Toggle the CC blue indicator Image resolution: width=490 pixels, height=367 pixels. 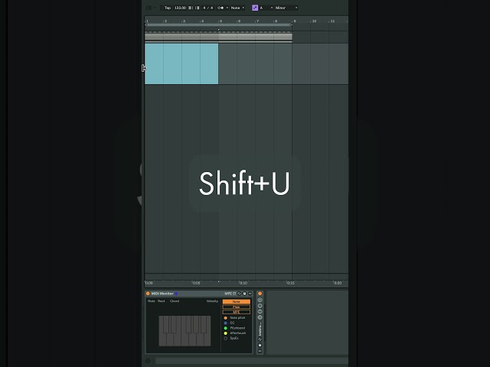[x=226, y=323]
